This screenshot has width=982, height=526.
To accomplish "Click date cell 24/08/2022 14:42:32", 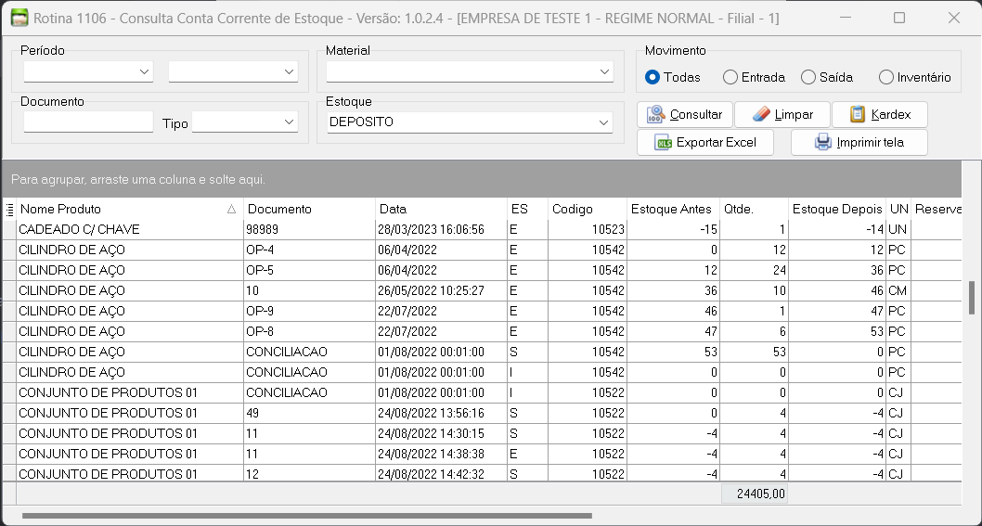I will 441,473.
